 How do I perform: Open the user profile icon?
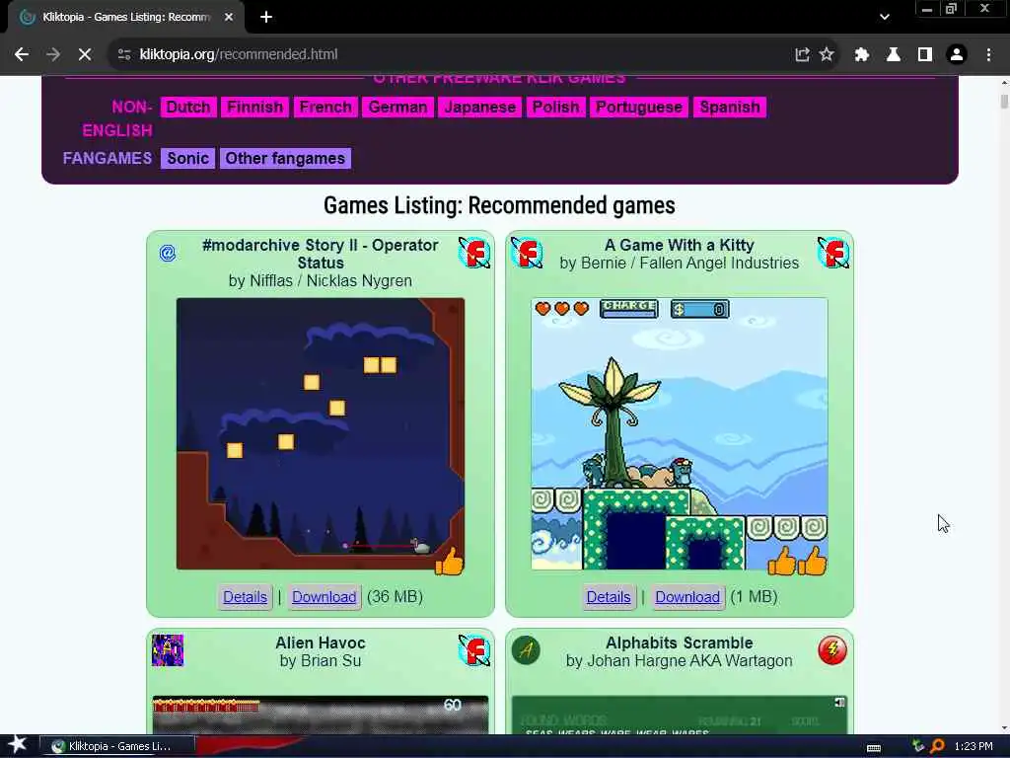(x=957, y=55)
